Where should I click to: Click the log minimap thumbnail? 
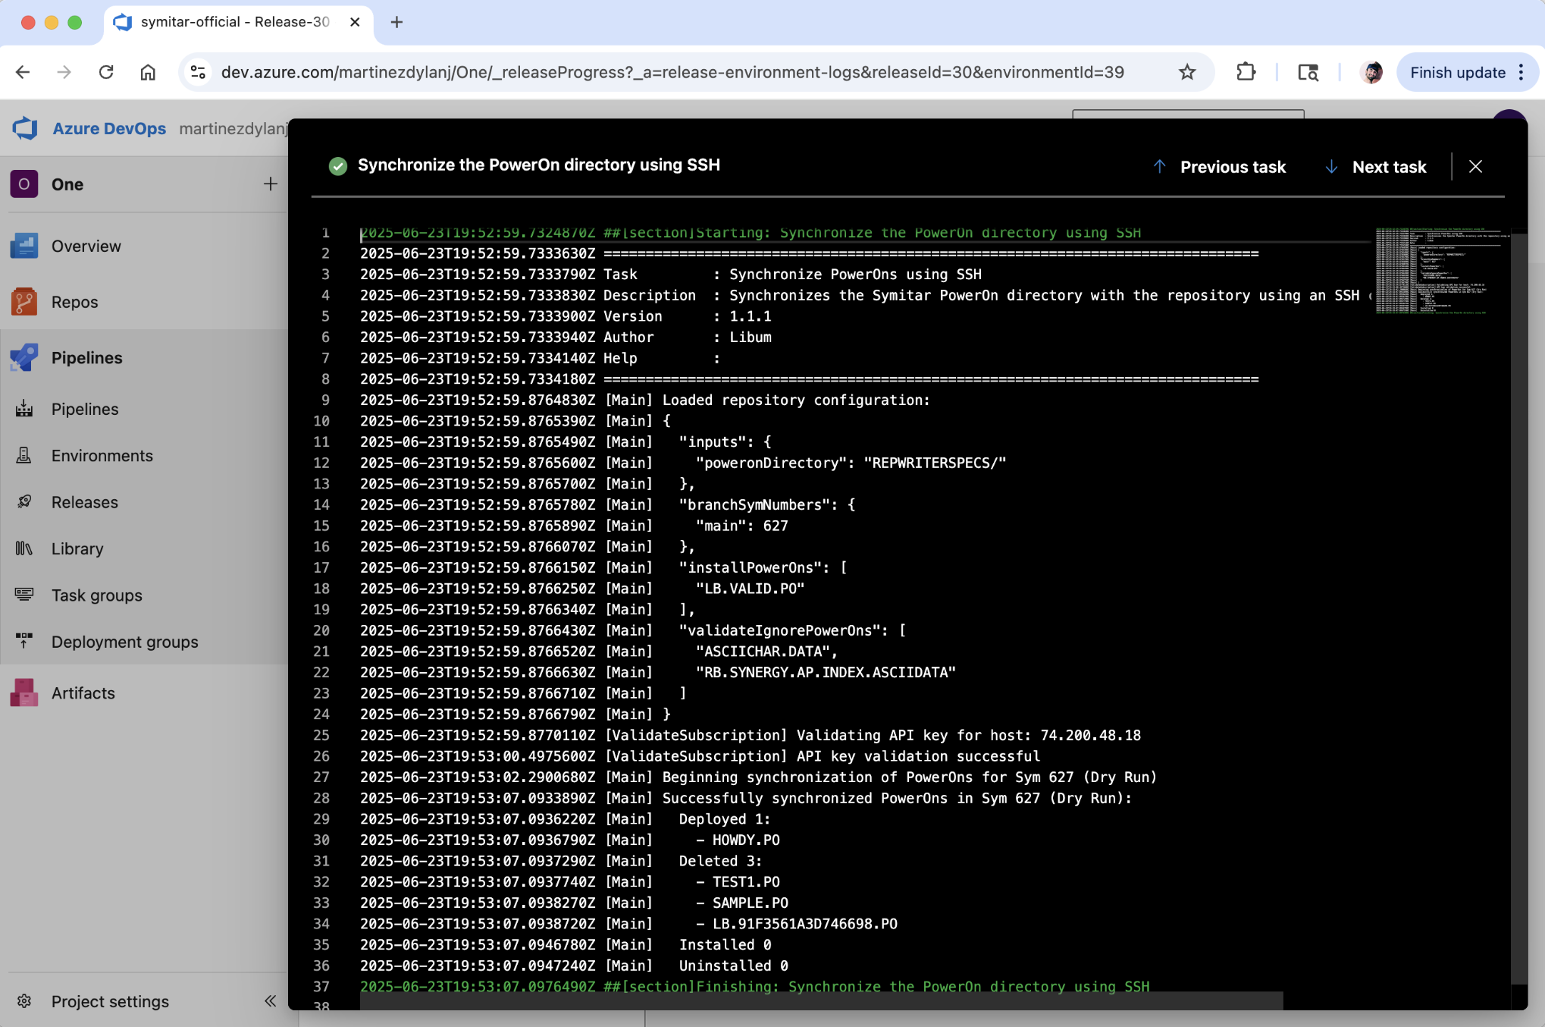(x=1437, y=271)
